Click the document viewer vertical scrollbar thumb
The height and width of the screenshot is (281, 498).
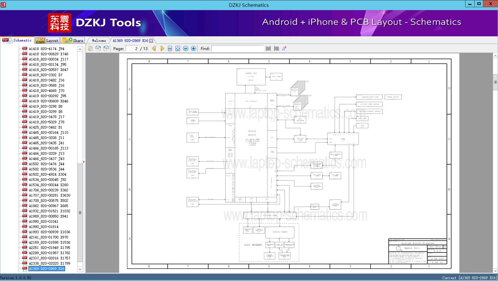(x=495, y=82)
